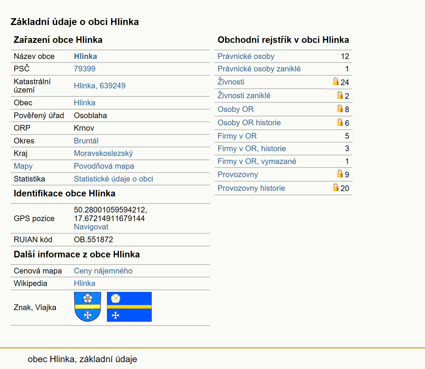The image size is (425, 369).
Task: Click the lock icon beside Živnosti count
Action: click(336, 81)
